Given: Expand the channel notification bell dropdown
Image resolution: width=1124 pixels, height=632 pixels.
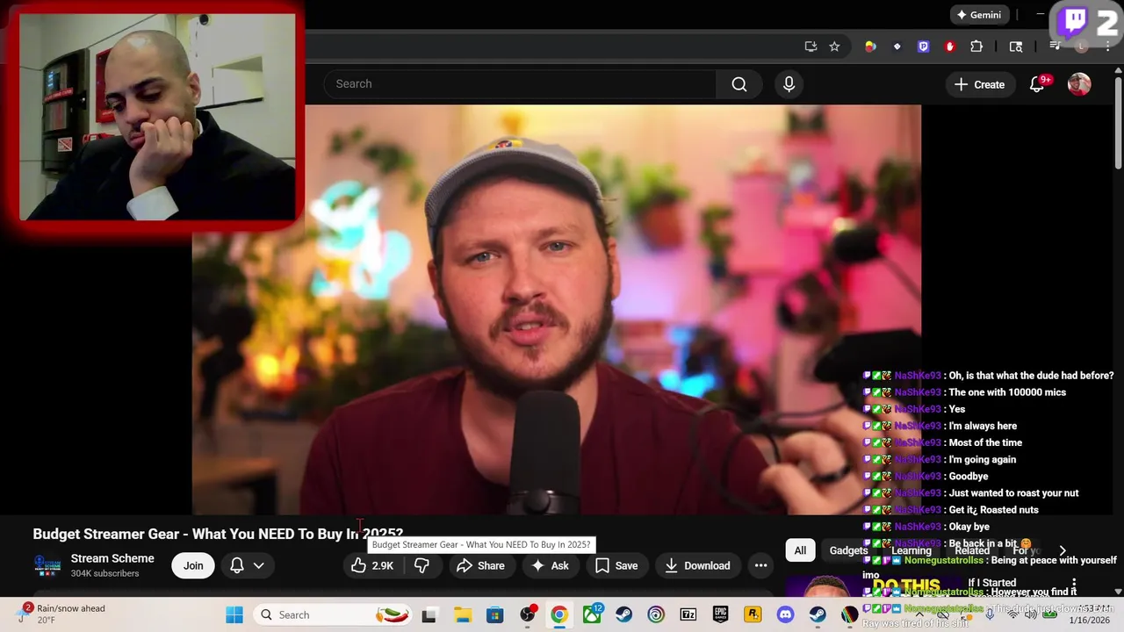Looking at the screenshot, I should tap(247, 566).
